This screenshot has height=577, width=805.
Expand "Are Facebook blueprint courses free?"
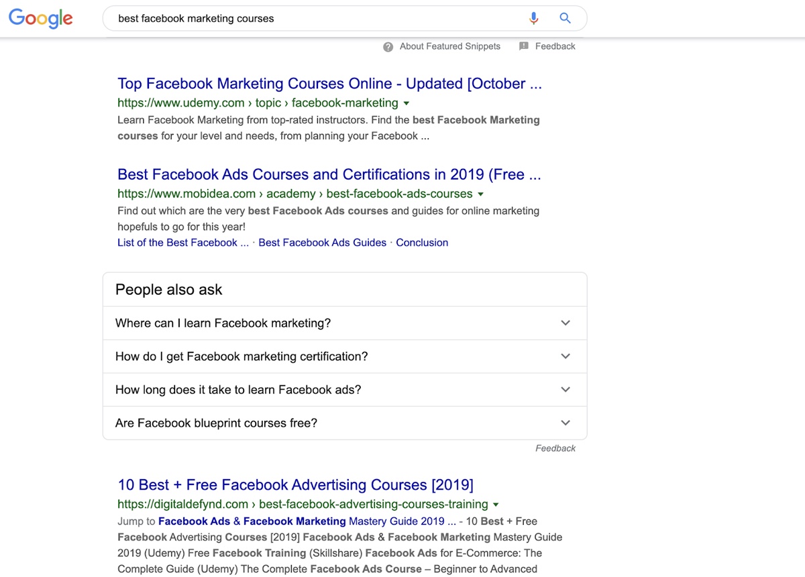(x=566, y=424)
